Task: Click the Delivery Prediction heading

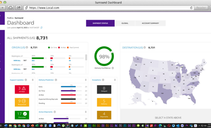Action: click(x=46, y=80)
